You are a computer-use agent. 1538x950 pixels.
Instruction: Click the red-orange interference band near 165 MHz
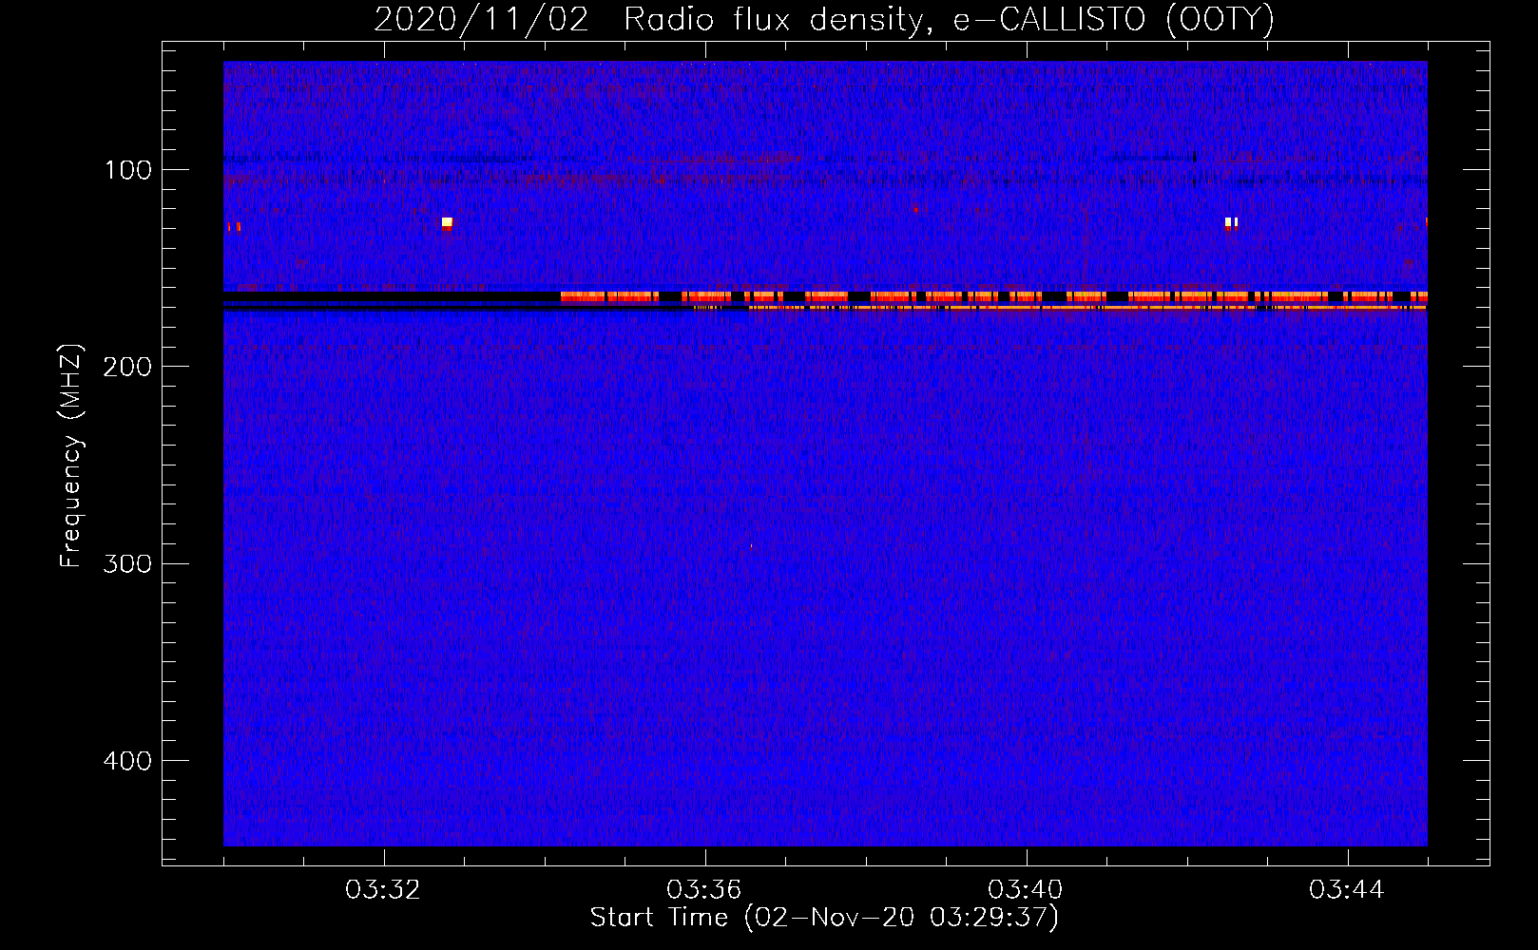pos(993,297)
